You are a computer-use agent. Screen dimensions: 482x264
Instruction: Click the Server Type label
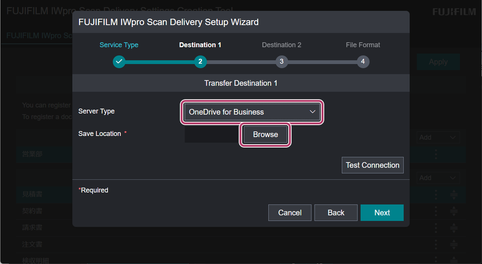[96, 111]
